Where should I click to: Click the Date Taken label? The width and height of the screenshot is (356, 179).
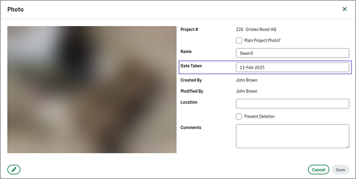pos(191,66)
